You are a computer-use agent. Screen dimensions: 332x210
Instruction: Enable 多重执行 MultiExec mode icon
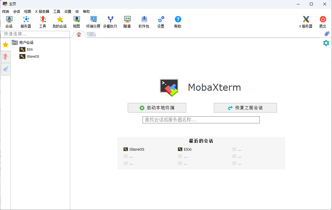[x=110, y=22]
